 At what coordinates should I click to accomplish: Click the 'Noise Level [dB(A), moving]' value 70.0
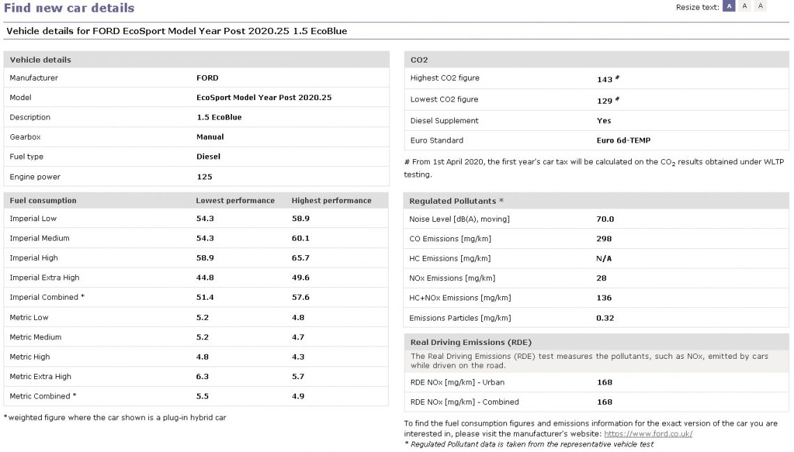point(605,219)
